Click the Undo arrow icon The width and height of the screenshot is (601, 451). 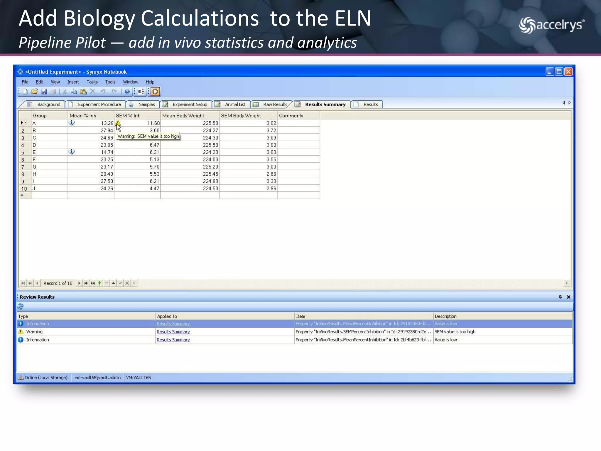tap(103, 91)
